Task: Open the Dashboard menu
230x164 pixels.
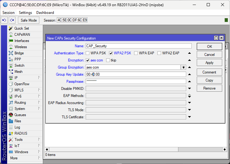Action: point(45,13)
